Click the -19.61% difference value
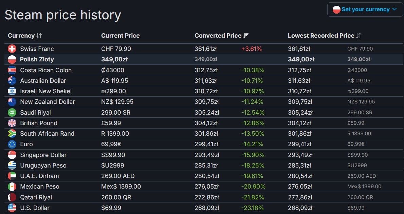Screen dimensions: 404x214 (252, 176)
